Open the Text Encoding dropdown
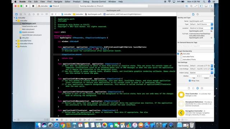 [x=201, y=66]
